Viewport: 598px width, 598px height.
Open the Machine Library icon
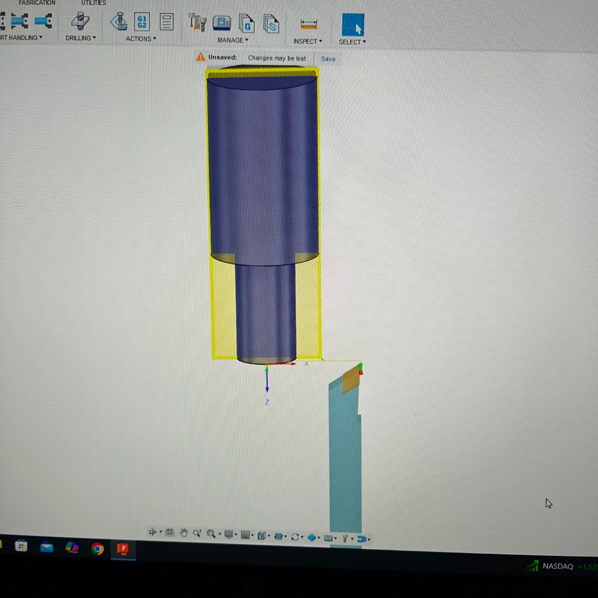[x=222, y=23]
